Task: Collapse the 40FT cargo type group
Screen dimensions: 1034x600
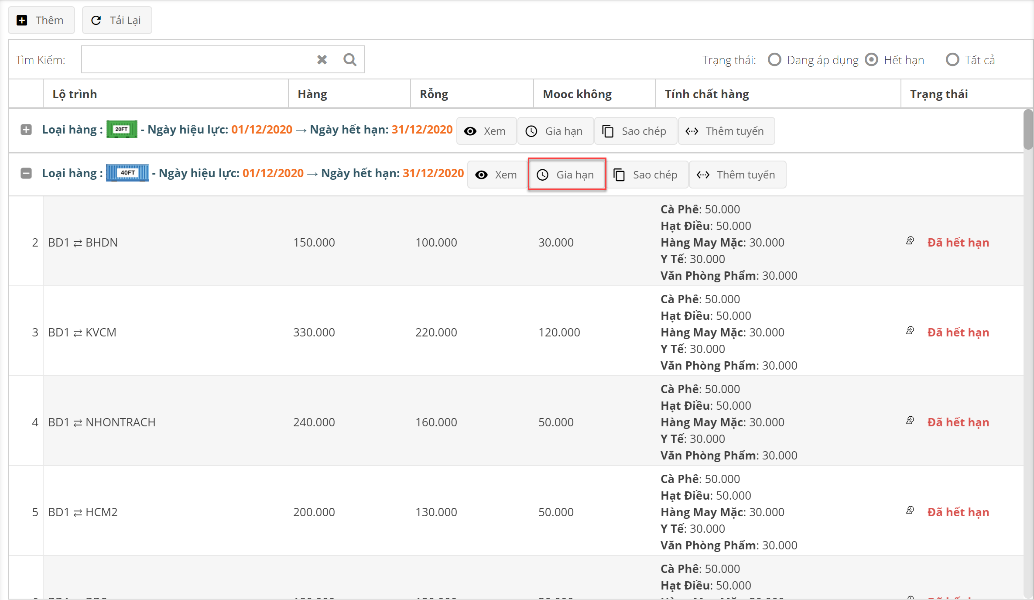Action: pyautogui.click(x=26, y=173)
